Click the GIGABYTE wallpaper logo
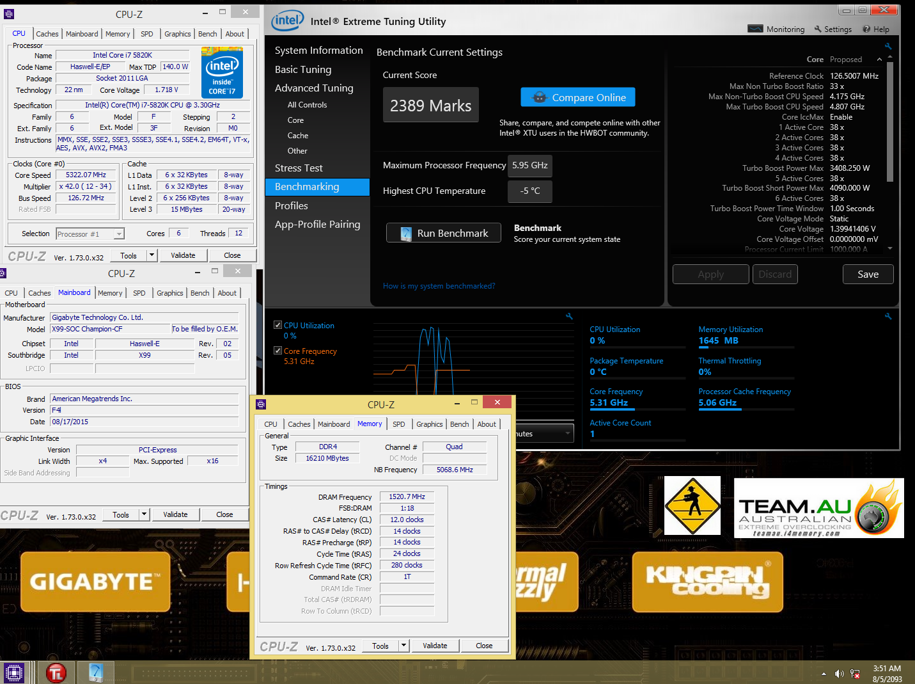Viewport: 915px width, 684px height. [95, 581]
